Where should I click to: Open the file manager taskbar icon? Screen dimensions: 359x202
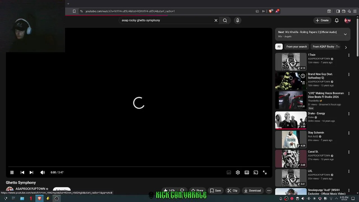coord(22,198)
